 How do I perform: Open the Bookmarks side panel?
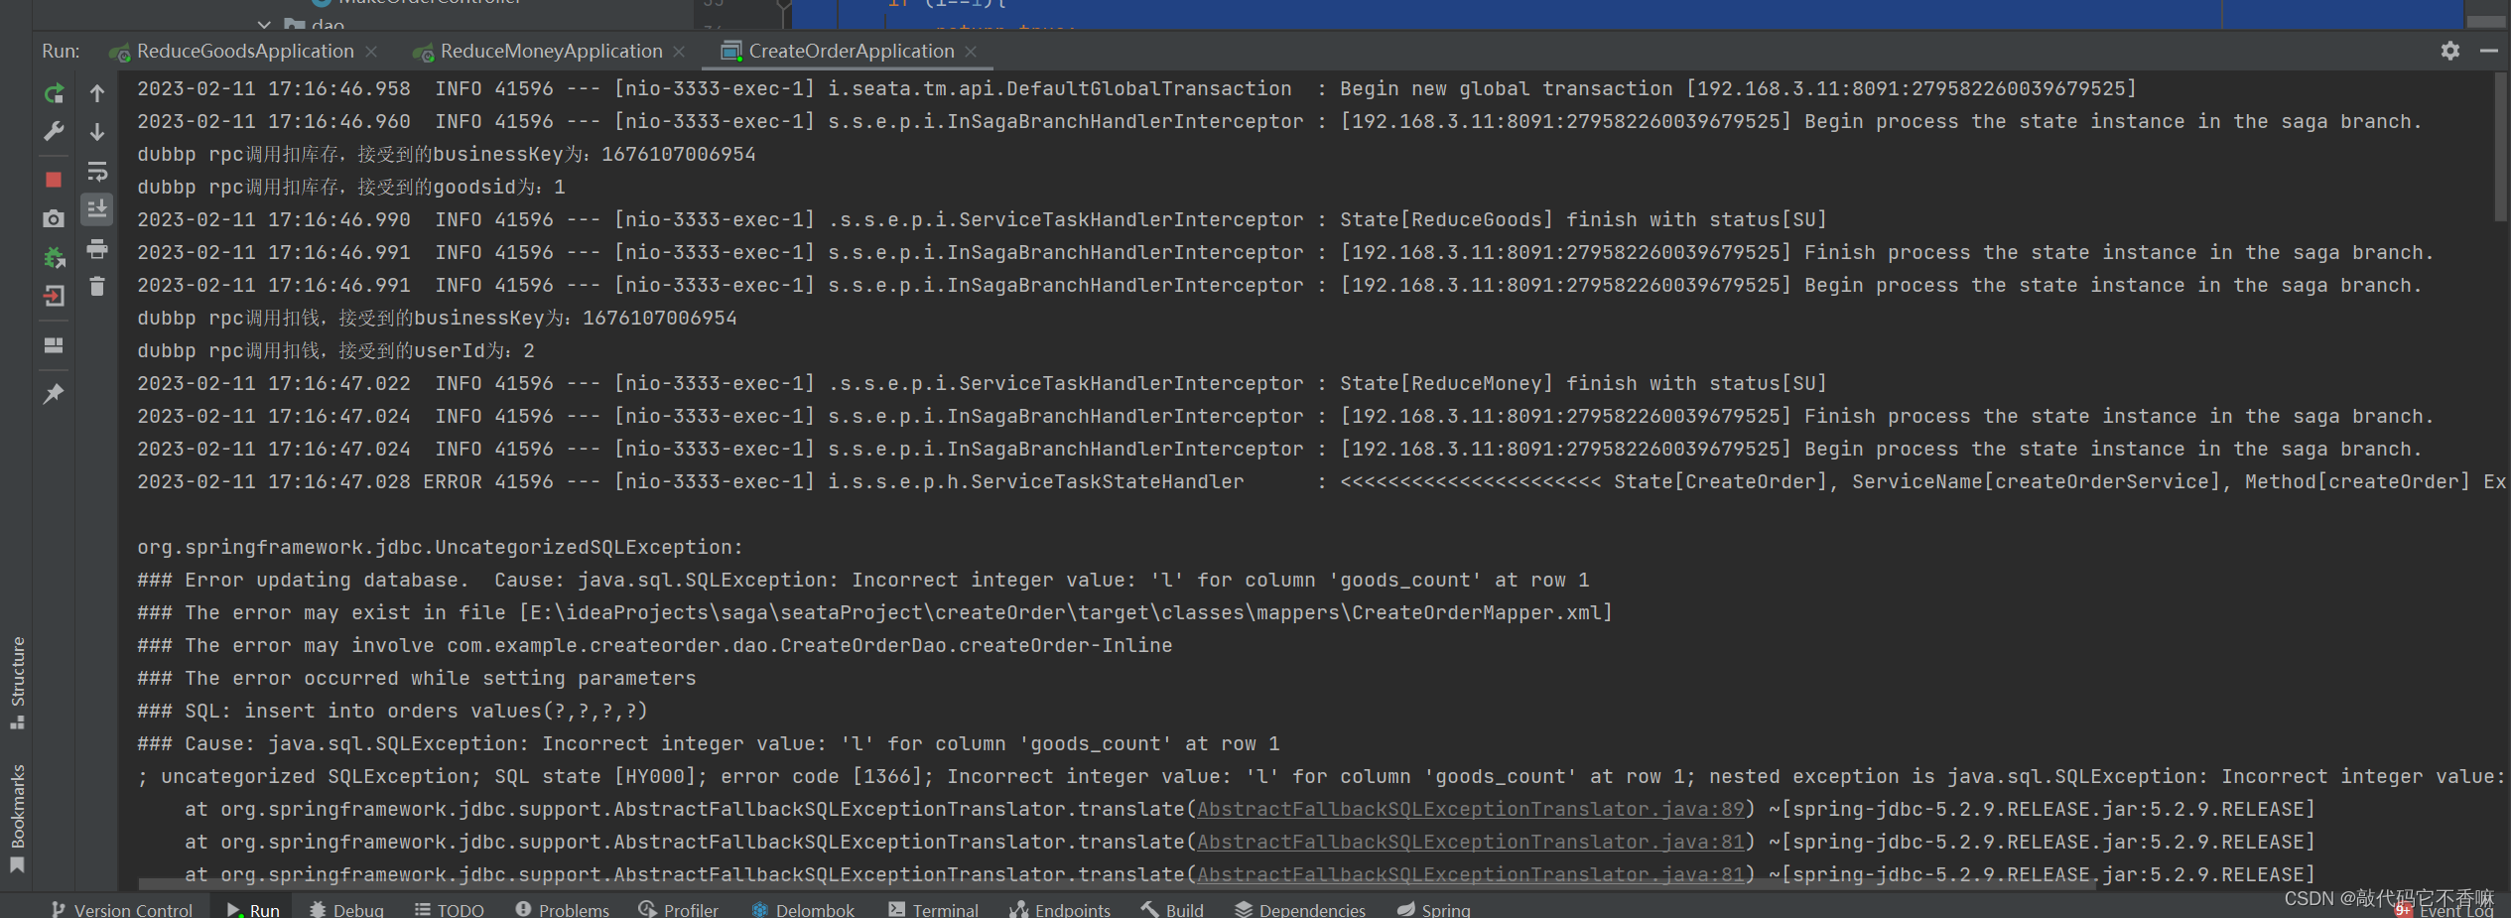[x=17, y=818]
